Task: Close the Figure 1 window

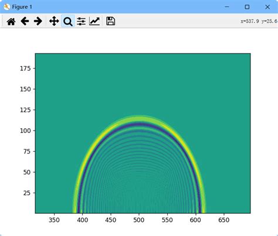Action: [267, 7]
